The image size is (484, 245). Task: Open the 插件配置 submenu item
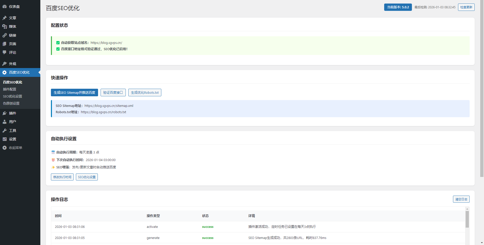10,89
